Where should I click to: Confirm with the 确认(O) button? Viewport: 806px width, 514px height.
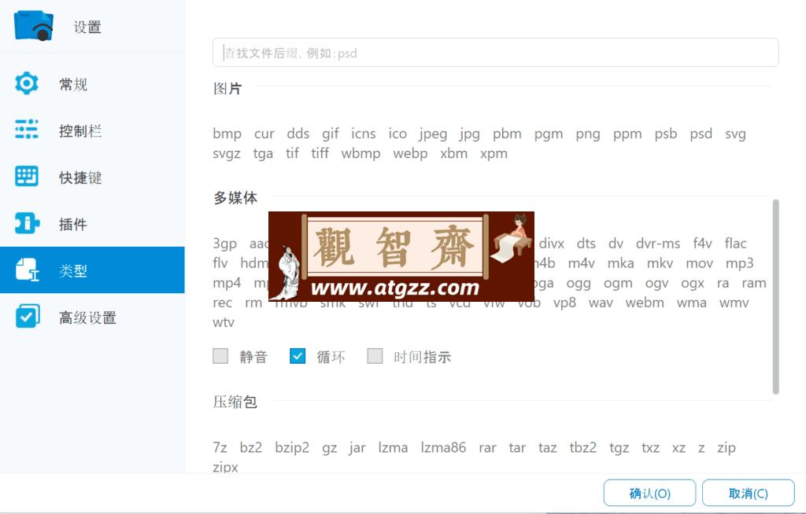click(x=649, y=493)
